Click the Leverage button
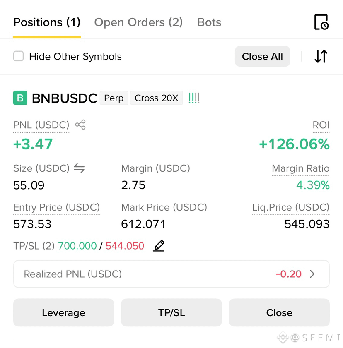The height and width of the screenshot is (348, 343). click(63, 312)
